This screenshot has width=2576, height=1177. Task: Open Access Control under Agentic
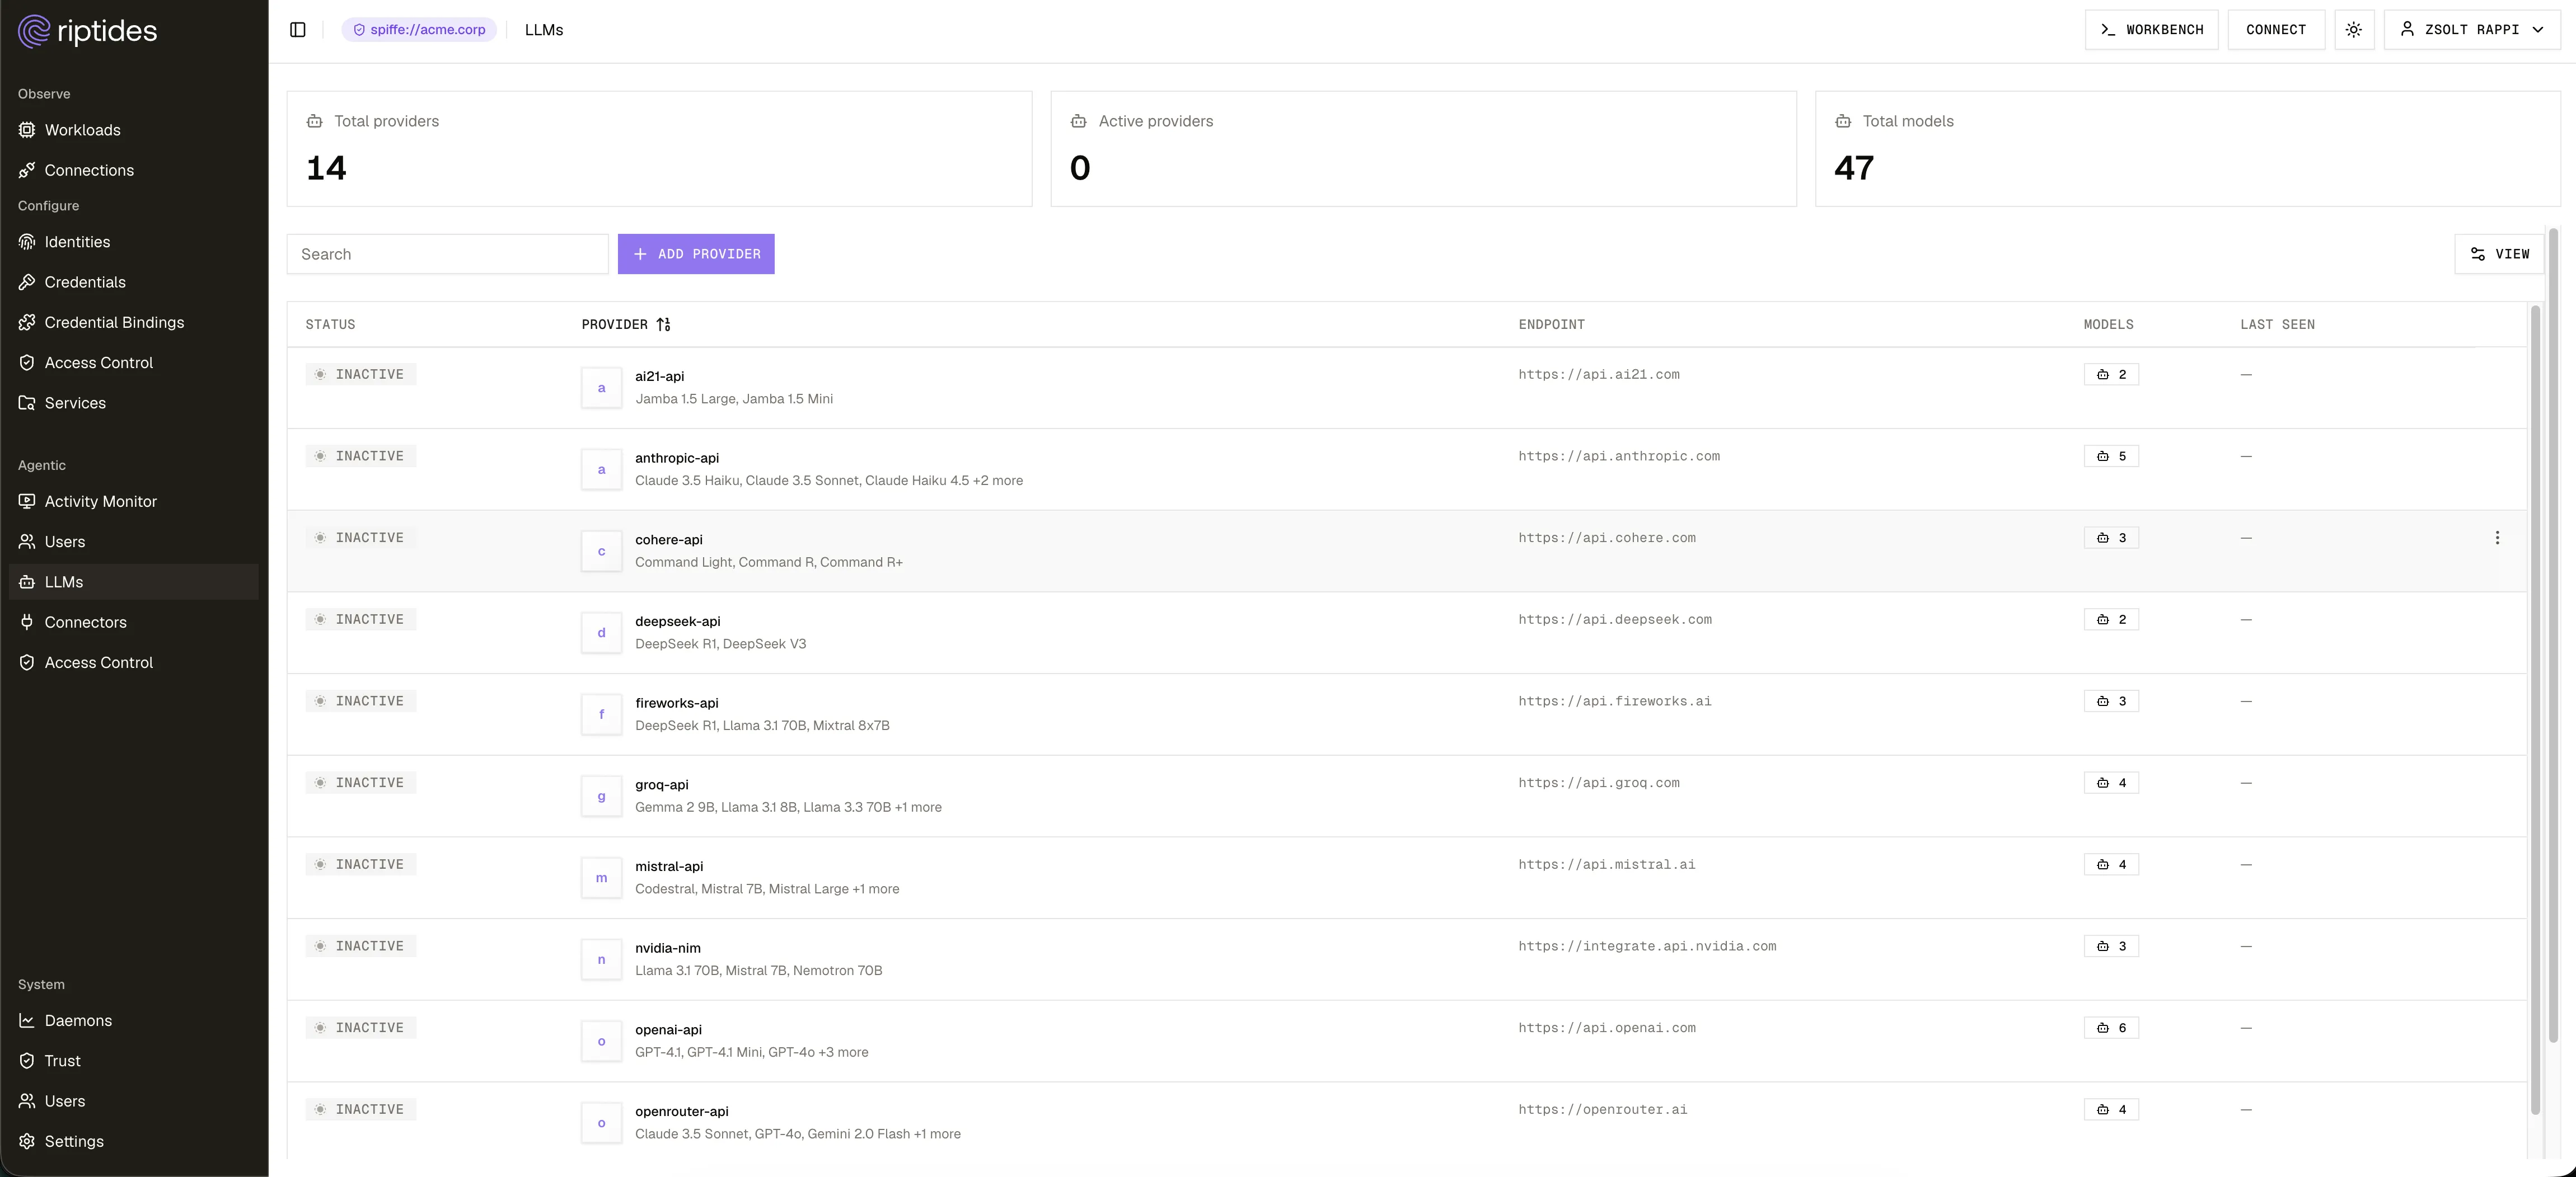pyautogui.click(x=134, y=662)
